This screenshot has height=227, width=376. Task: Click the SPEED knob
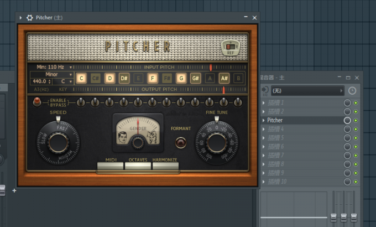[x=58, y=143]
